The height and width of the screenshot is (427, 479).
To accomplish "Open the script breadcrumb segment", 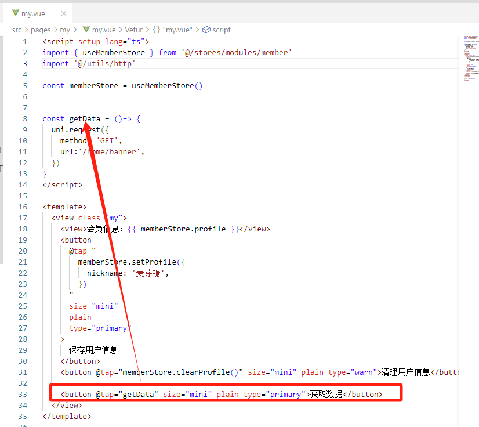I will click(222, 30).
